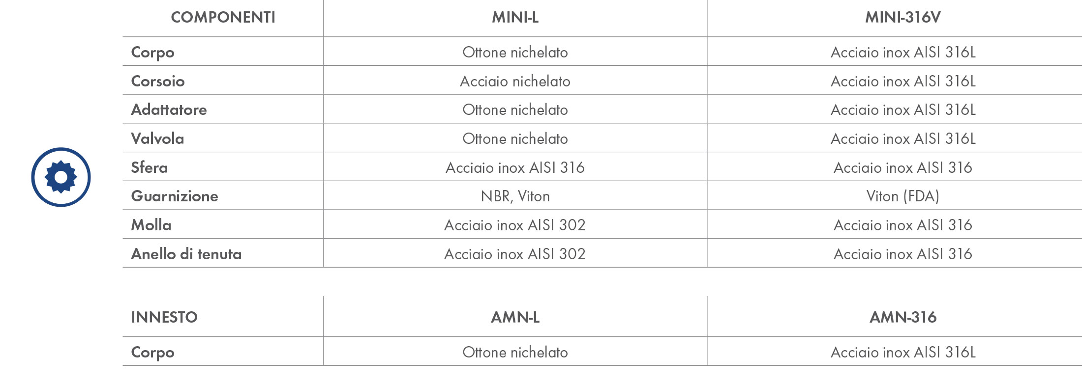
Task: Select the Corsoio row label
Action: [x=158, y=81]
